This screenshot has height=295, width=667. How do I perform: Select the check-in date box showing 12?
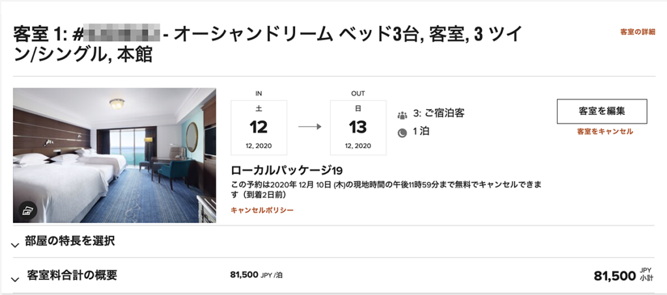tap(259, 127)
